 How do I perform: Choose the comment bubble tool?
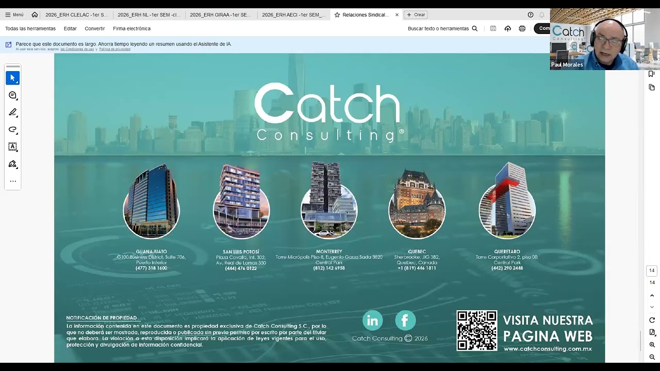[13, 95]
